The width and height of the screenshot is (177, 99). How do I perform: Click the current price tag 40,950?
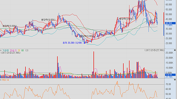170,23
